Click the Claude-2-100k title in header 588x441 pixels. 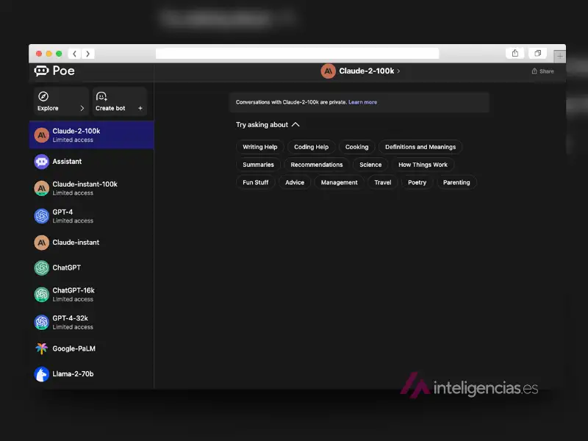point(366,71)
